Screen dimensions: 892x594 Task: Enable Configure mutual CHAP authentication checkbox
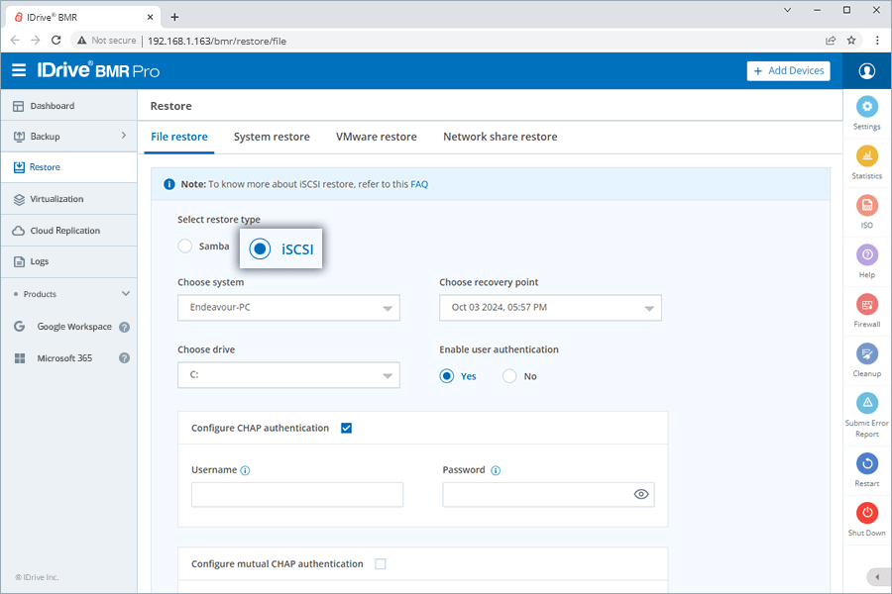point(381,564)
